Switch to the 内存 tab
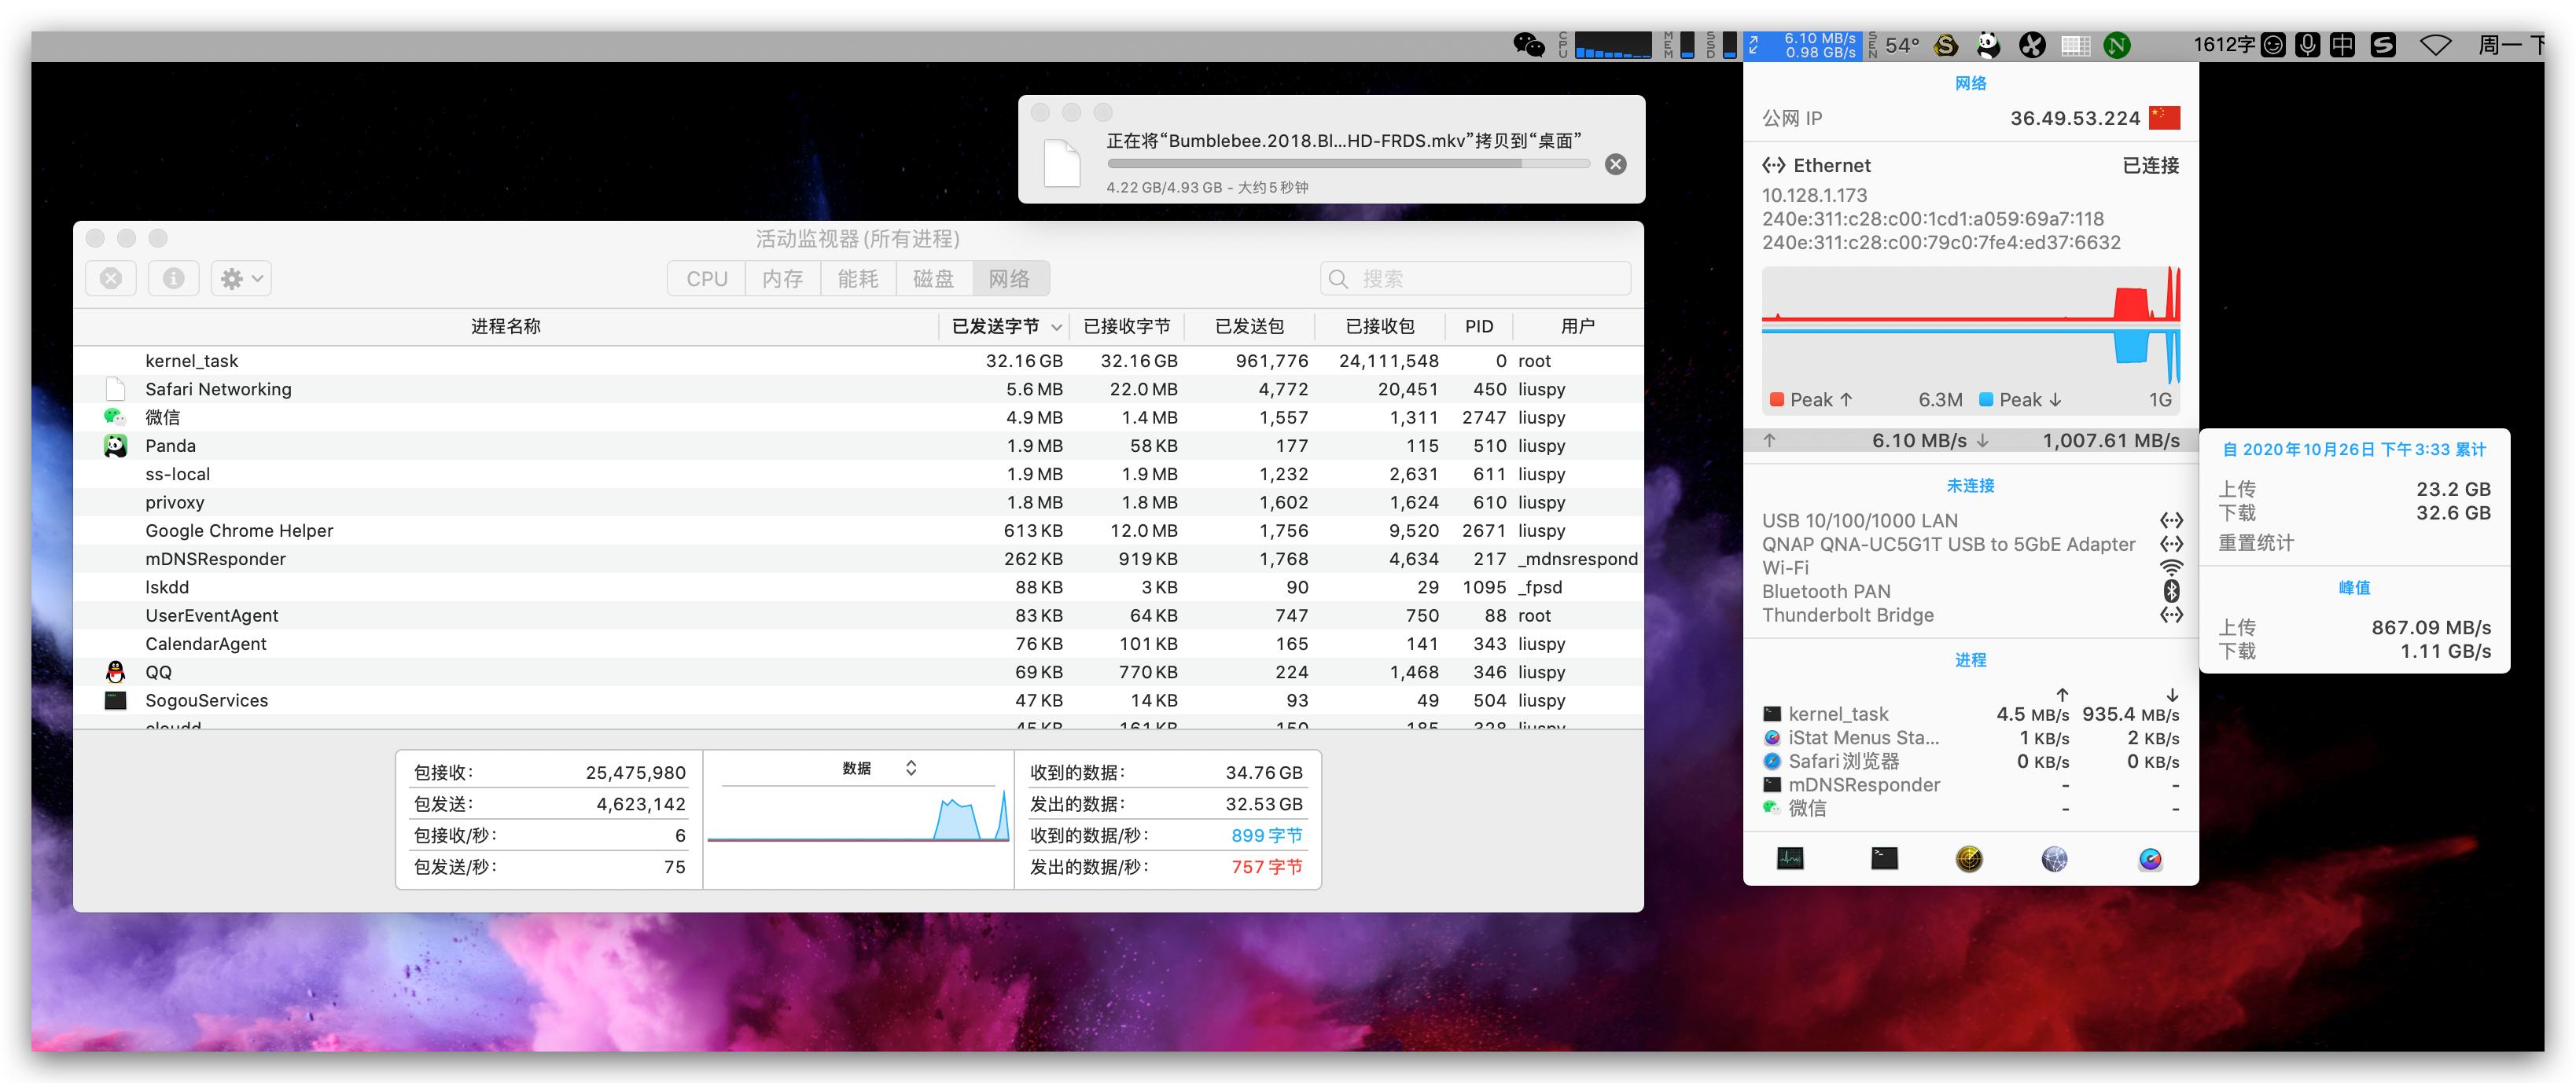The height and width of the screenshot is (1083, 2576). point(782,279)
